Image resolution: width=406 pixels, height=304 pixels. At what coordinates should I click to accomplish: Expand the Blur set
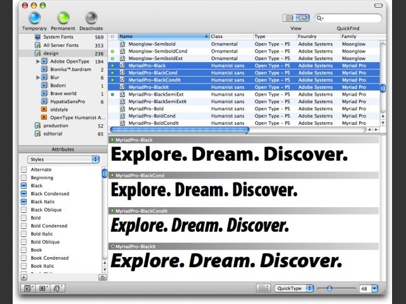38,77
